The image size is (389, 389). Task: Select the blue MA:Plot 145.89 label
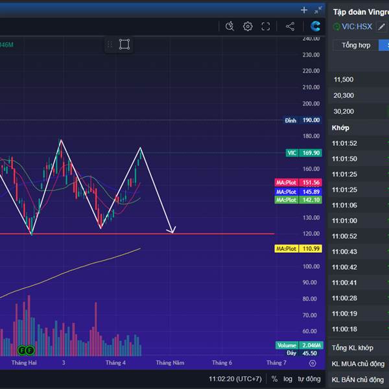tap(298, 192)
